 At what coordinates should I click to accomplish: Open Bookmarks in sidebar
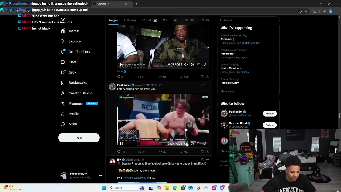pyautogui.click(x=74, y=83)
